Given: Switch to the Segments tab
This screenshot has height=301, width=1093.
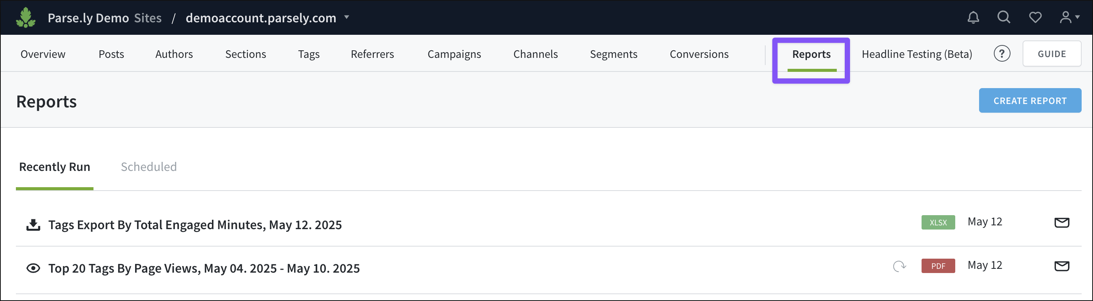Looking at the screenshot, I should click(x=613, y=55).
